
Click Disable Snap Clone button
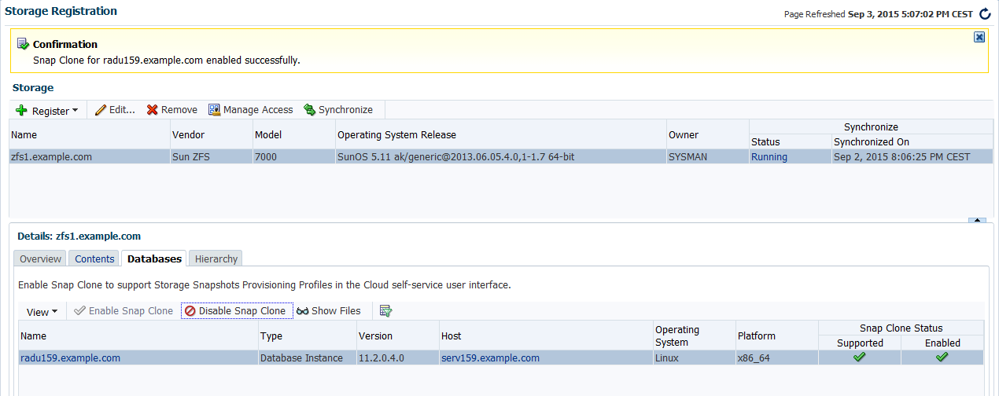click(235, 311)
